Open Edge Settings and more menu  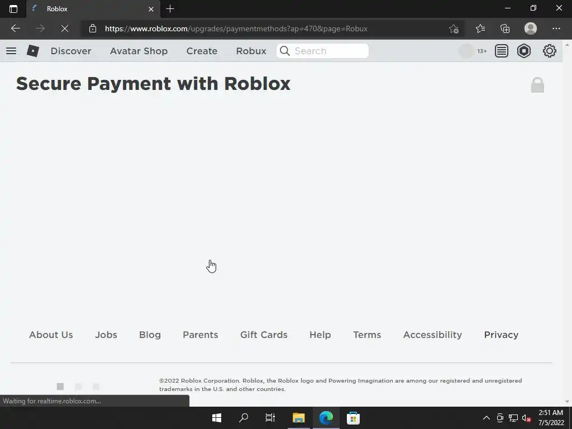(x=556, y=28)
